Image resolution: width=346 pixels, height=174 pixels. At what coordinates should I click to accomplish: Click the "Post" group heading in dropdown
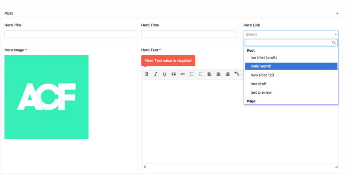click(251, 50)
